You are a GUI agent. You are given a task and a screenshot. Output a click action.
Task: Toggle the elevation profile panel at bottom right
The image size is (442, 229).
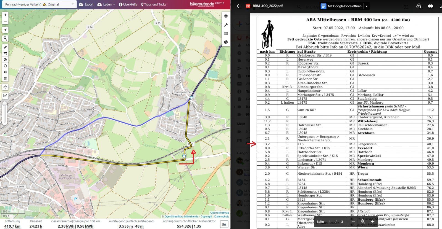pyautogui.click(x=224, y=224)
